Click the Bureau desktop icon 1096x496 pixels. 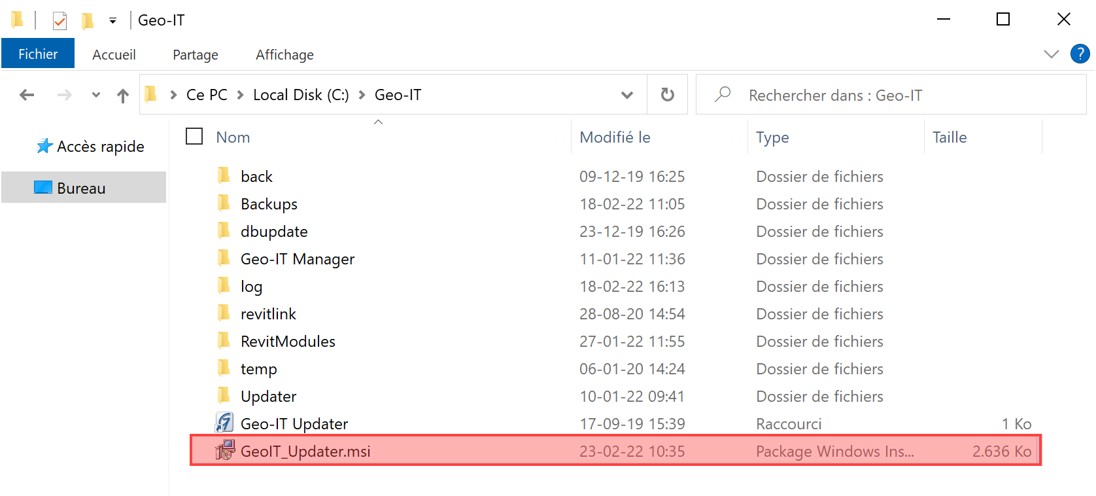(43, 188)
